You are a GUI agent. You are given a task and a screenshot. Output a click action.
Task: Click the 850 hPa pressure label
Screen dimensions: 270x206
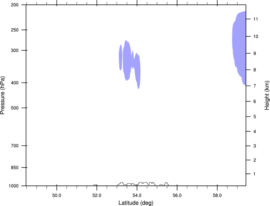tap(15, 168)
